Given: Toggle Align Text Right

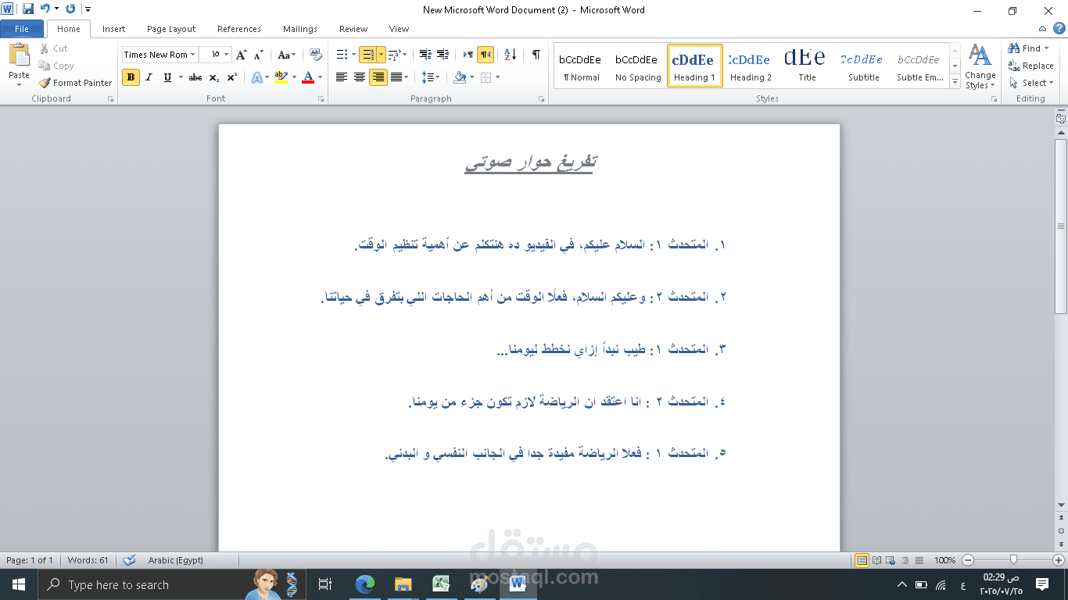Looking at the screenshot, I should click(x=378, y=77).
